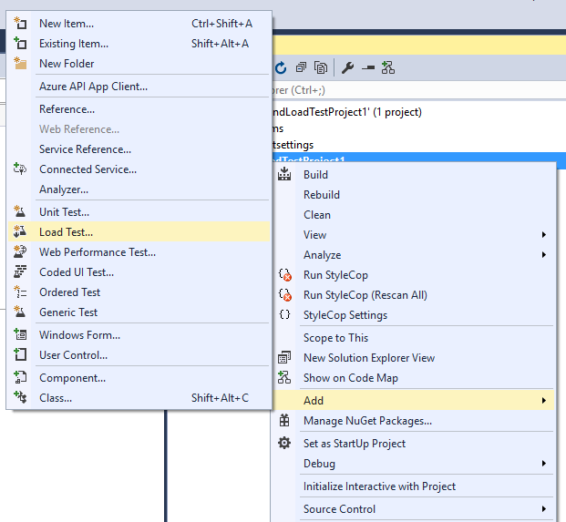Select Load Test... from the Add submenu
Image resolution: width=566 pixels, height=522 pixels.
66,232
